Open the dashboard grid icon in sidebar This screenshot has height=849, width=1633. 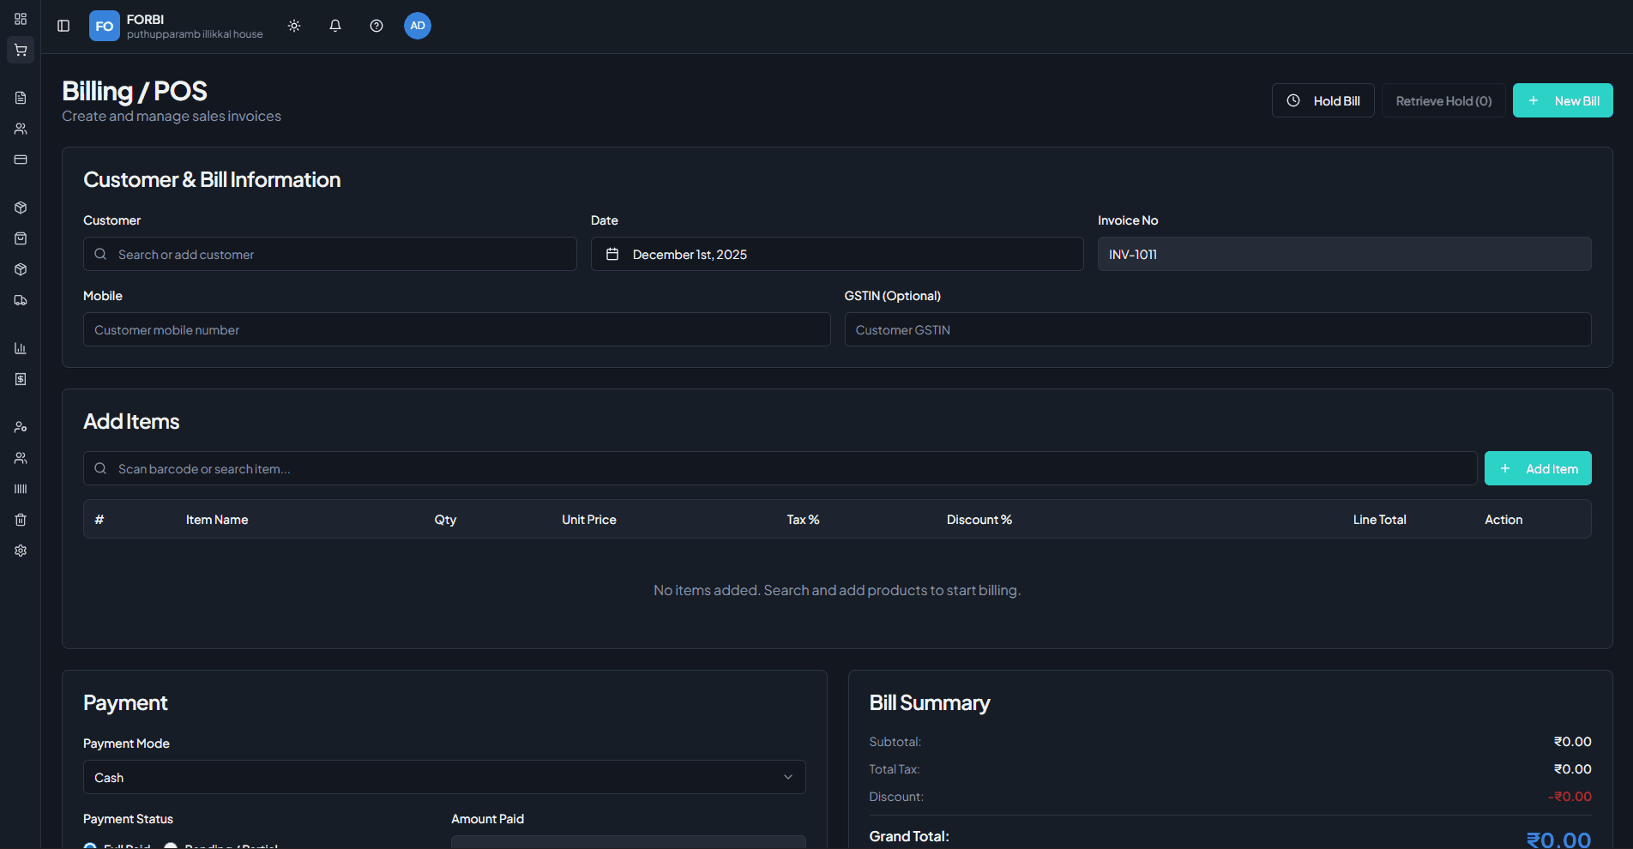[21, 19]
